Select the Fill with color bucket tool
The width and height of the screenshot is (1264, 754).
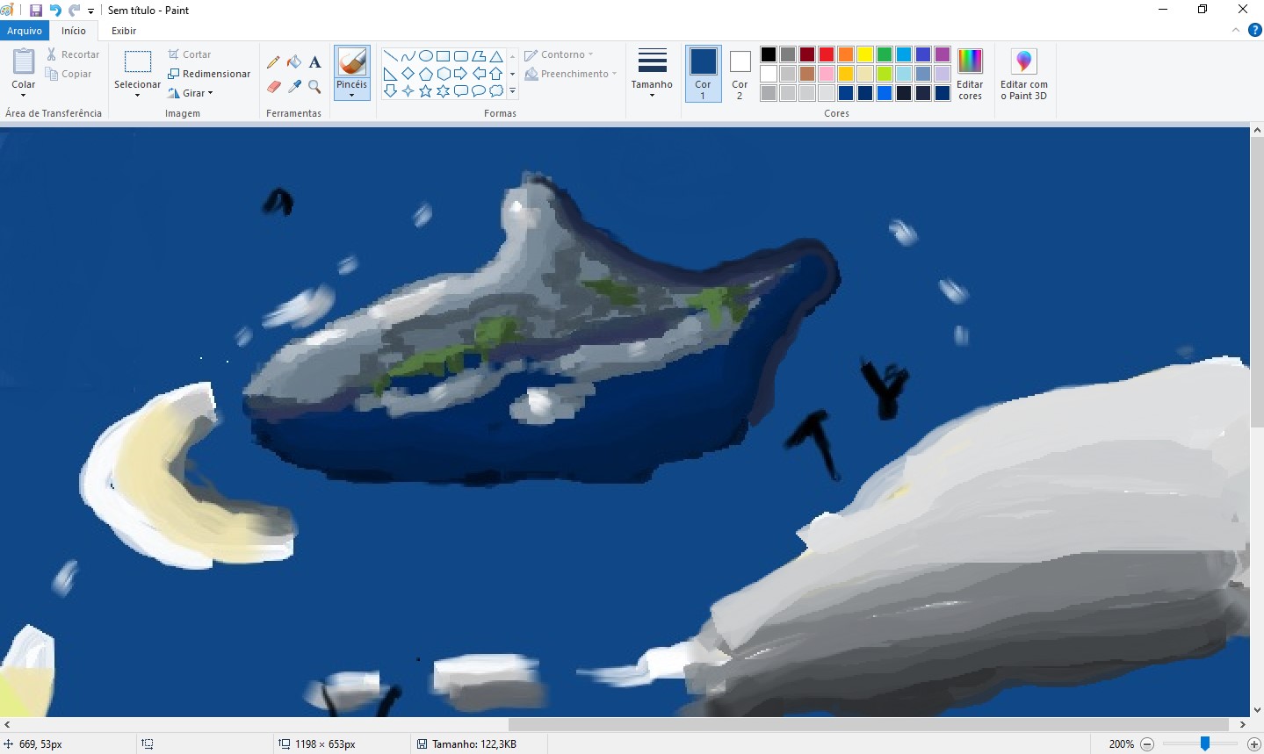click(294, 62)
